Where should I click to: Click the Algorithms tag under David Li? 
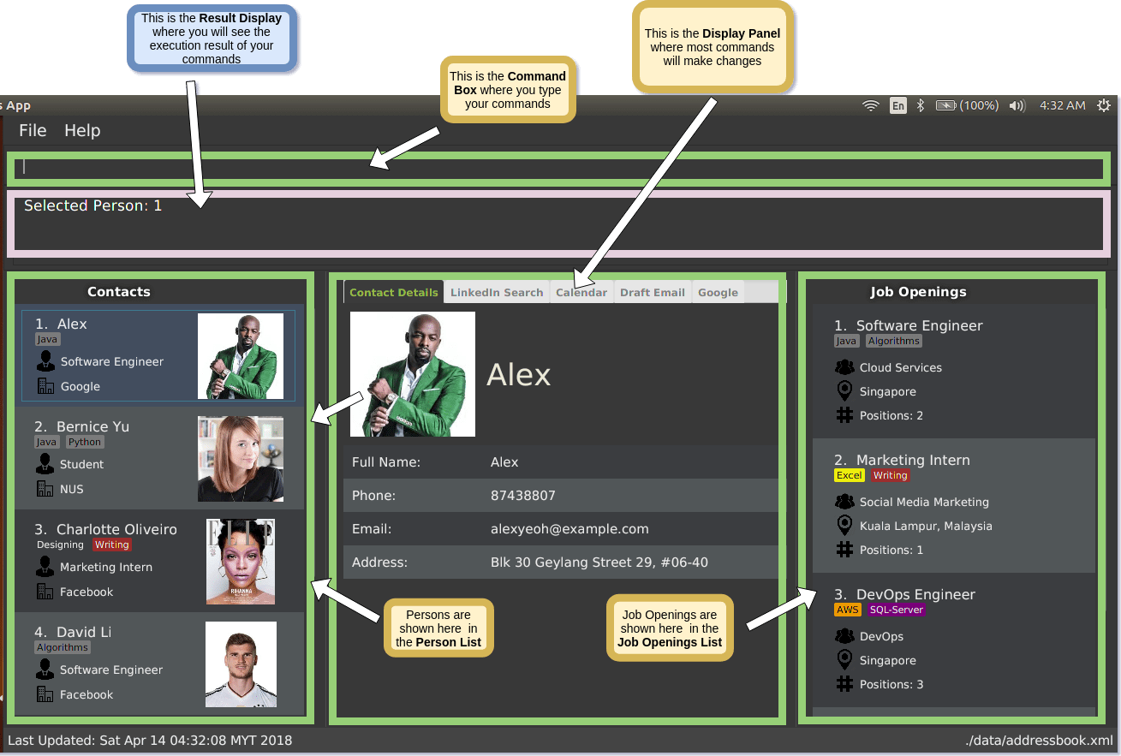click(x=63, y=647)
